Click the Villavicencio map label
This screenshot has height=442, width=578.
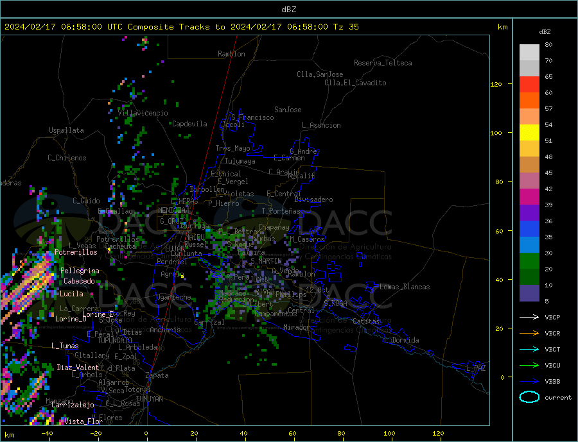point(143,113)
